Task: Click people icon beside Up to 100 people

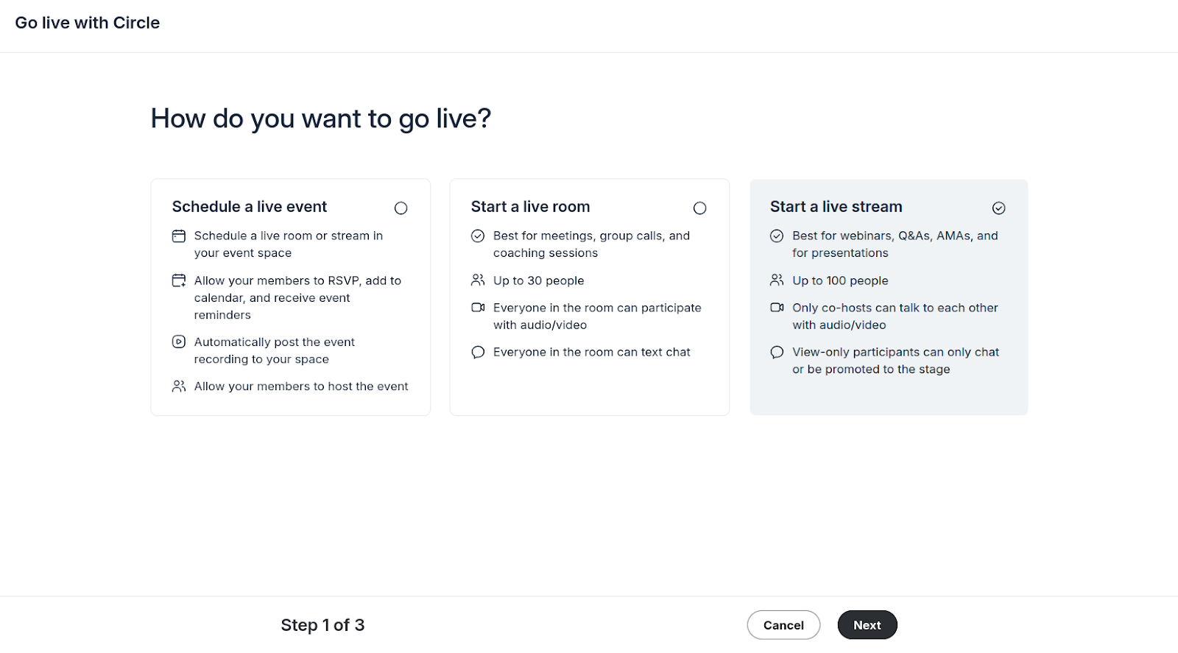Action: [x=777, y=280]
